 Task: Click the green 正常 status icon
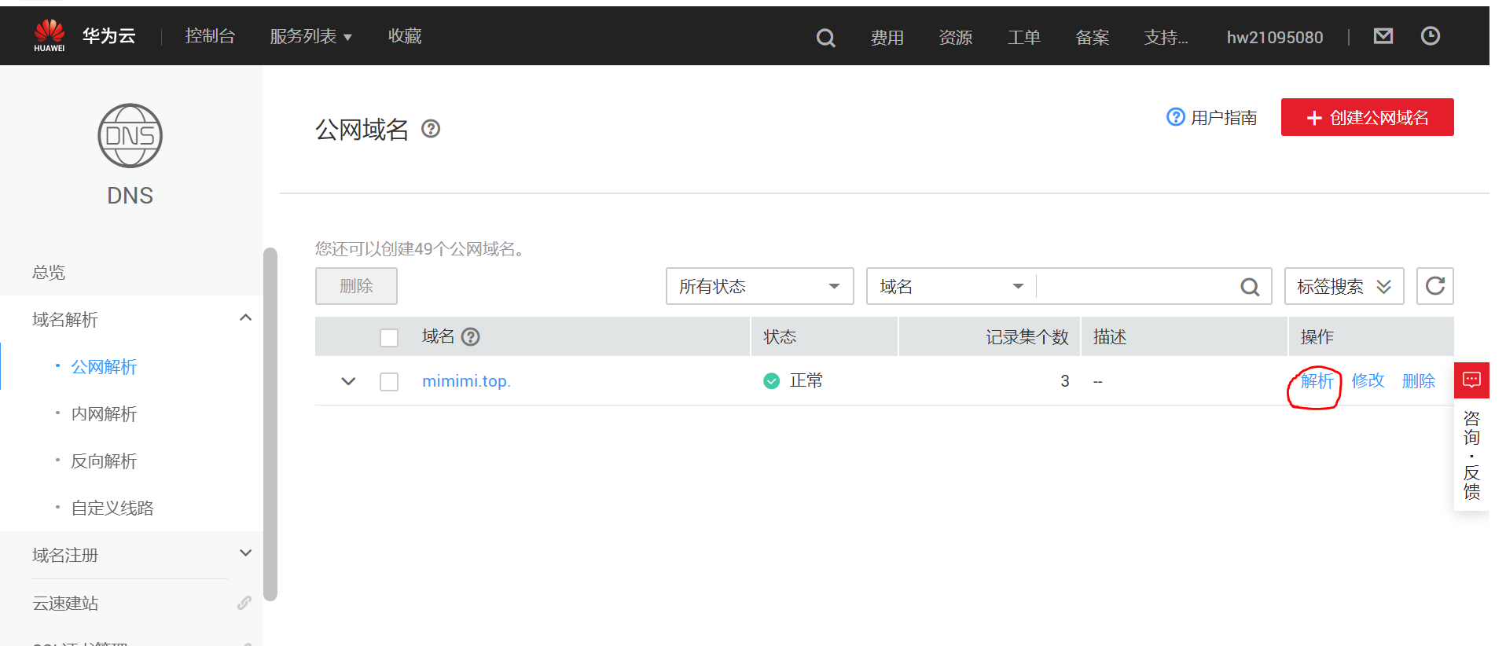[x=772, y=381]
